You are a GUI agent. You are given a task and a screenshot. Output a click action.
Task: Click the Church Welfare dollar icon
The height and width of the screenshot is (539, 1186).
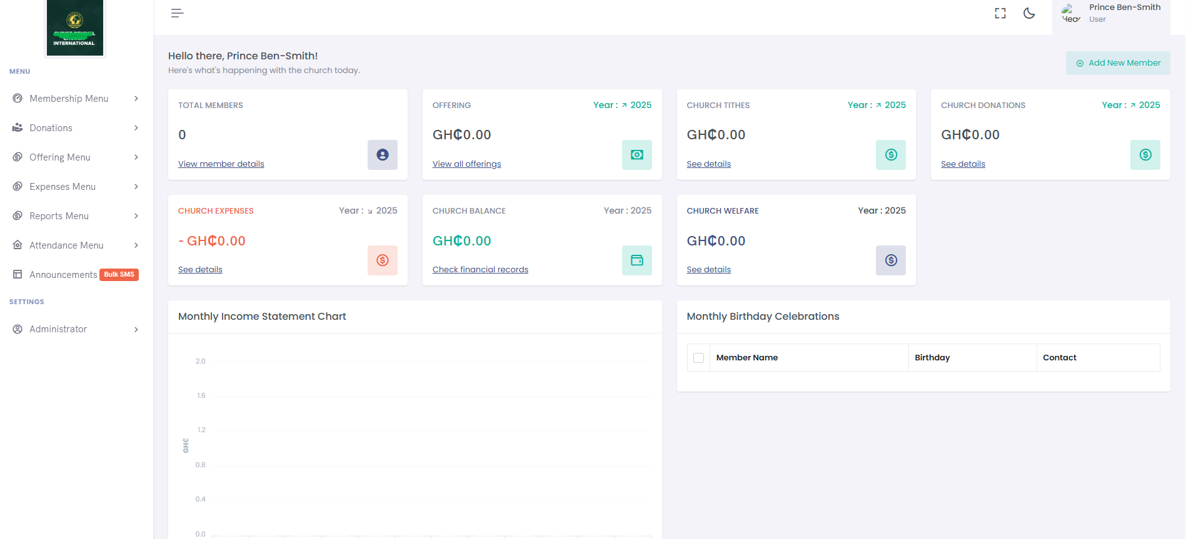click(890, 260)
